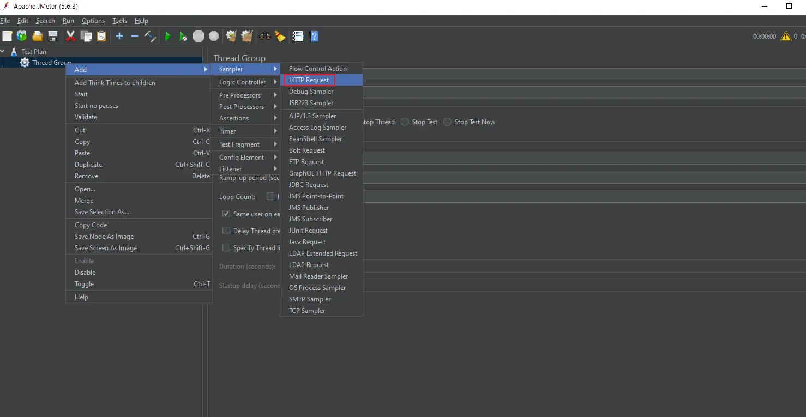This screenshot has height=417, width=806.
Task: Click the Copy icon in the toolbar
Action: coord(86,36)
